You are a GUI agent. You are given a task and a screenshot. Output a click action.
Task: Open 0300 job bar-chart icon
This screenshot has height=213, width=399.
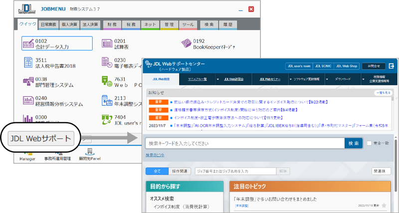pos(28,118)
